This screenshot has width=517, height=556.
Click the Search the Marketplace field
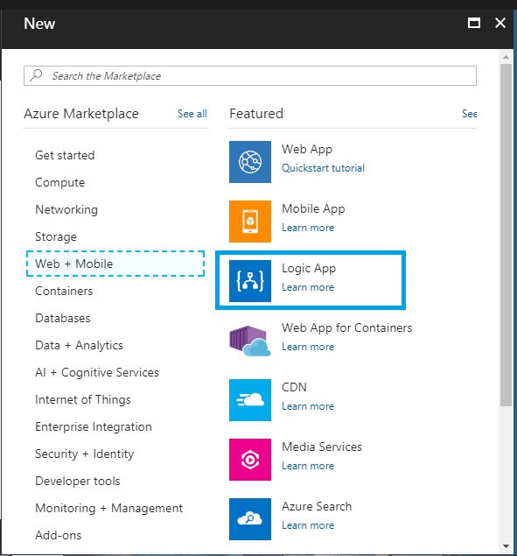tap(250, 75)
